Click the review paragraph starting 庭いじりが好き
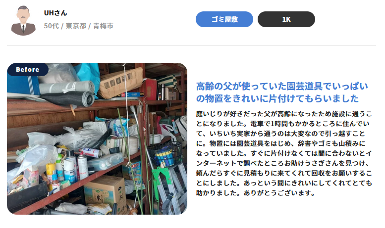This screenshot has width=385, height=228. [284, 153]
